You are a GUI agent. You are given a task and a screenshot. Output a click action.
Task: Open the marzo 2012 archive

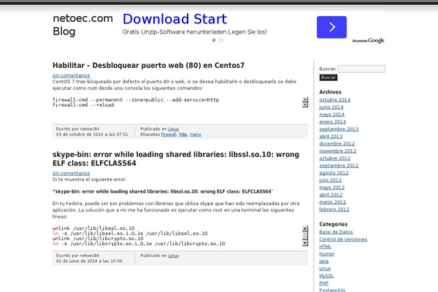pos(333,201)
